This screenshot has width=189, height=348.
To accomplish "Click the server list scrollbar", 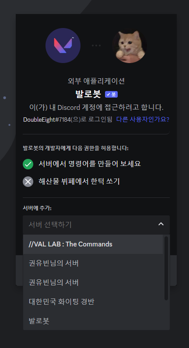I will pyautogui.click(x=166, y=268).
